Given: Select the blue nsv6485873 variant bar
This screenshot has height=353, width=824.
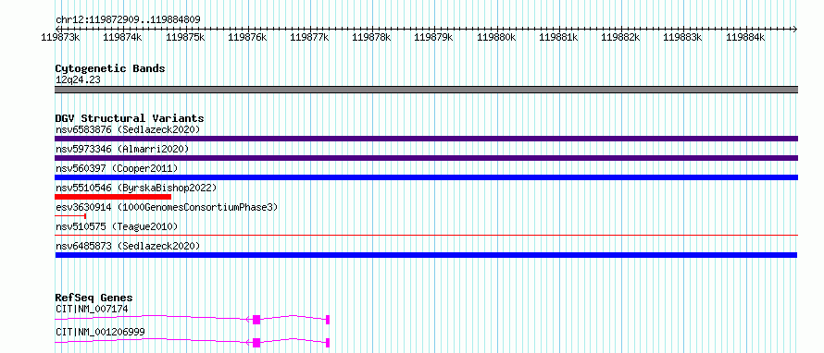Looking at the screenshot, I should (x=426, y=255).
